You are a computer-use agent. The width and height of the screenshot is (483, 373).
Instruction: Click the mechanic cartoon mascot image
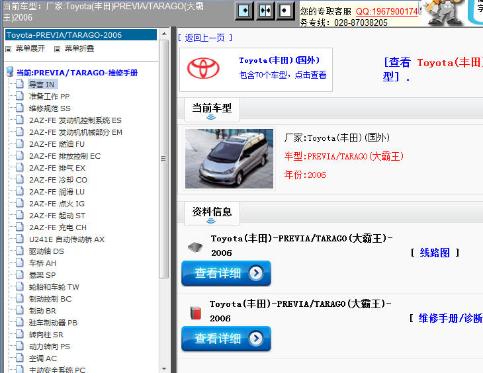[x=443, y=13]
